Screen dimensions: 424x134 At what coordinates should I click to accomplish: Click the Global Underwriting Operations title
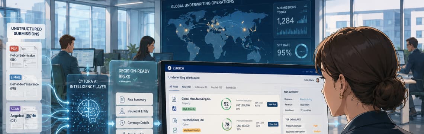(203, 4)
